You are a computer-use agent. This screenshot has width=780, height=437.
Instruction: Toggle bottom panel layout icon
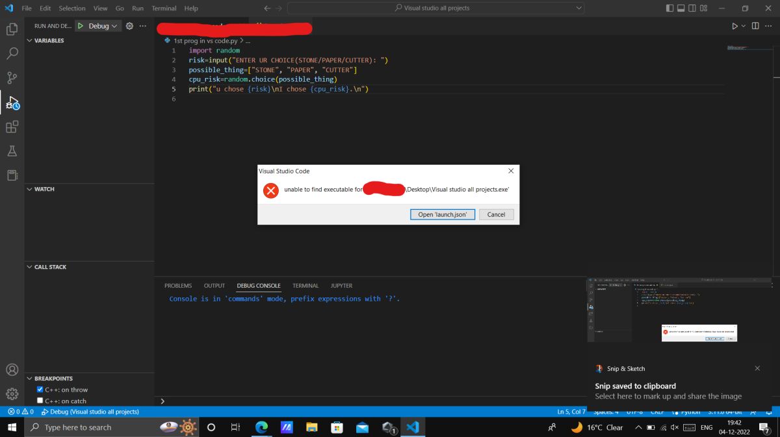tap(681, 8)
